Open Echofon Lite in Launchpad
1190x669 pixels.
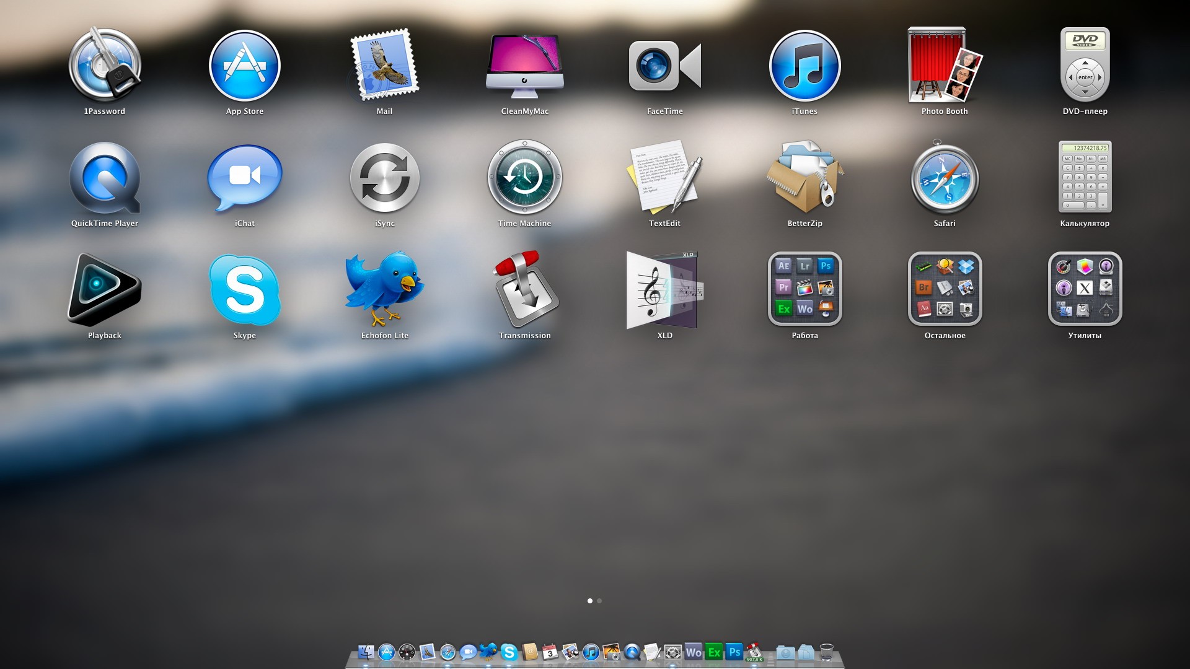(384, 289)
